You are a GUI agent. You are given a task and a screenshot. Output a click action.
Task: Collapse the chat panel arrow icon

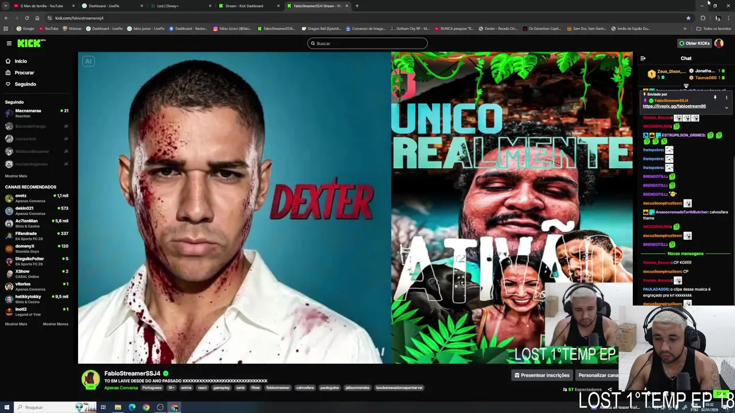coord(643,59)
